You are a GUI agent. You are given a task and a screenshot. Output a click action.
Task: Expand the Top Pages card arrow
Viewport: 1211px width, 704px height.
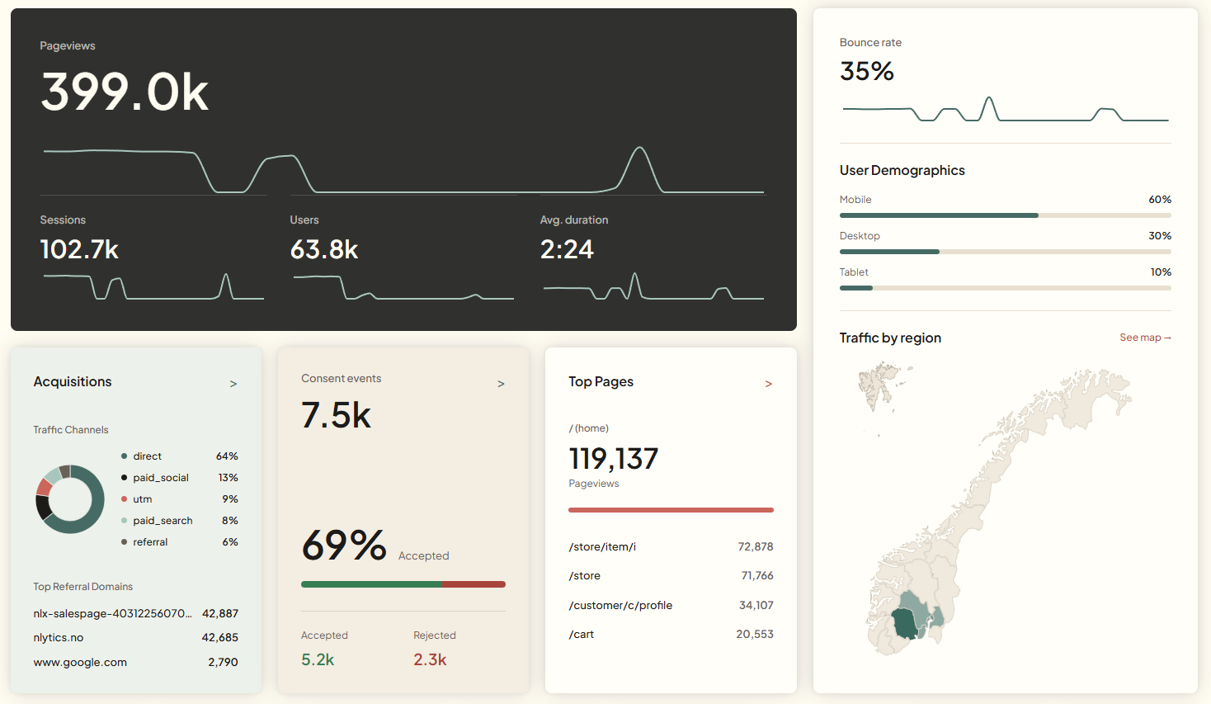[769, 384]
